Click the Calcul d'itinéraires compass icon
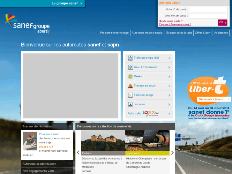 (x=130, y=67)
